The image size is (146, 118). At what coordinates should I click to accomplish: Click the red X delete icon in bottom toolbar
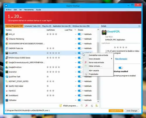coord(87,106)
